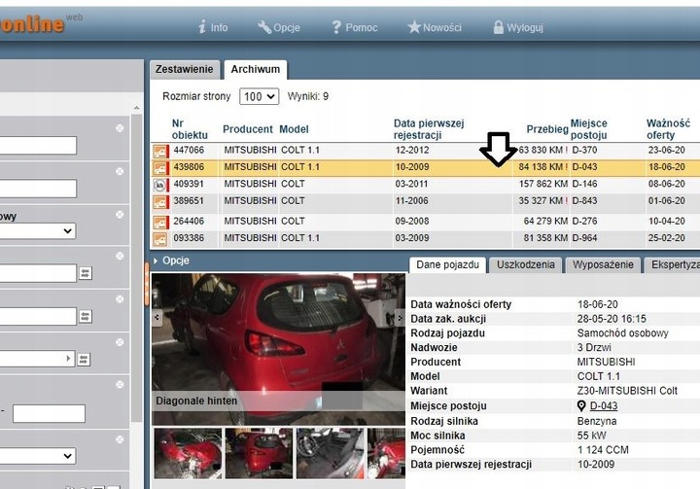The image size is (700, 489).
Task: Show previous photo with left arrow
Action: [157, 317]
